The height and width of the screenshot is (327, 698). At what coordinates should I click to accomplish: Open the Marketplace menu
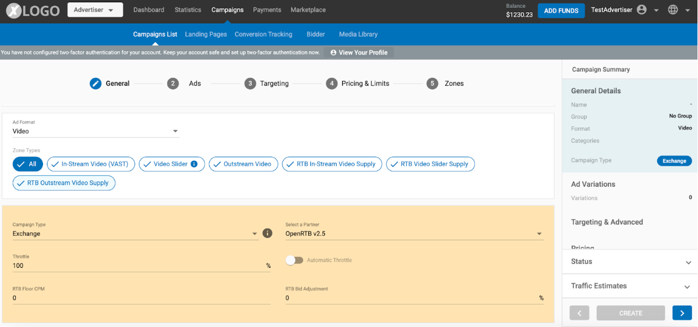tap(308, 9)
